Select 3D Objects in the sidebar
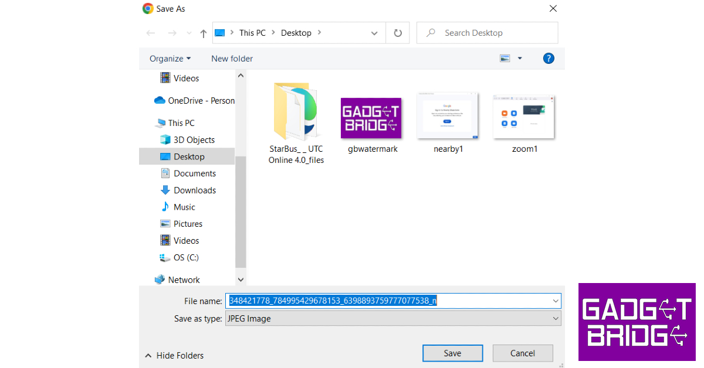 [194, 140]
